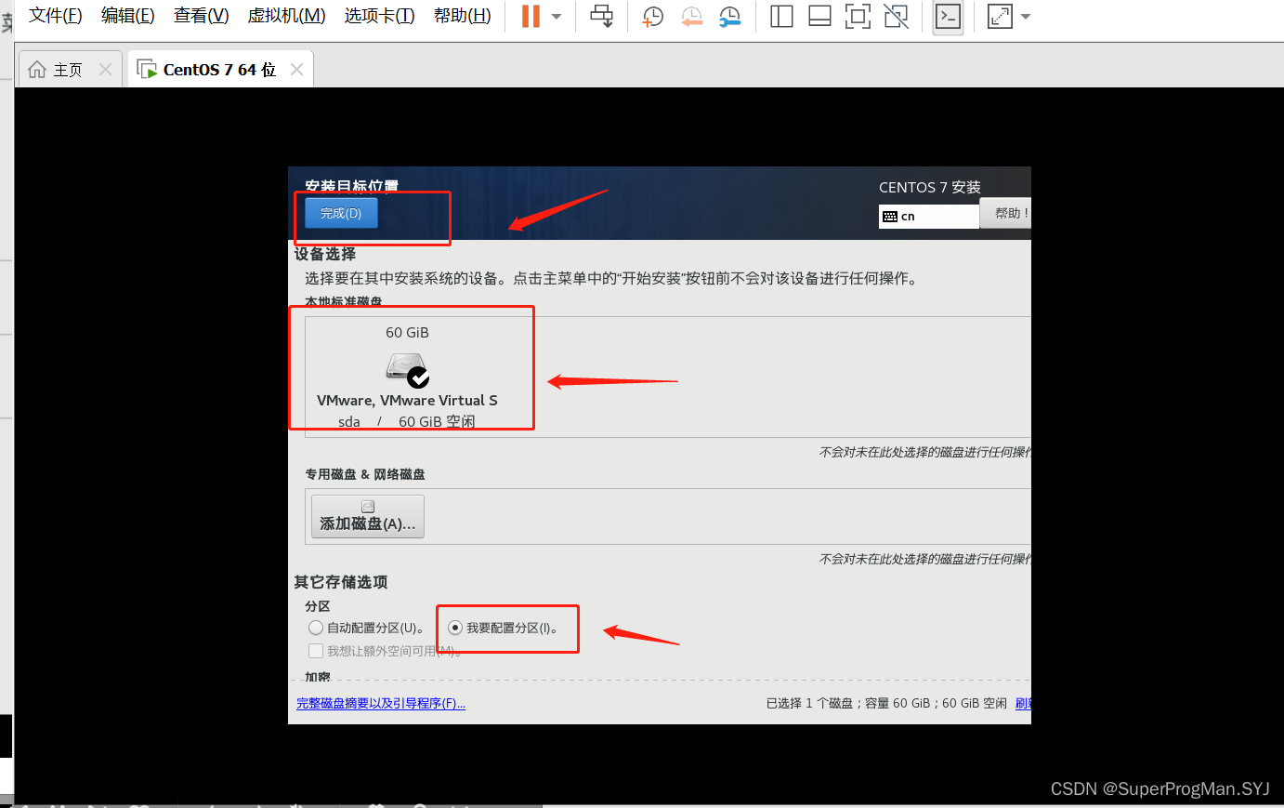This screenshot has width=1284, height=808.
Task: Open the 文件(F) menu
Action: [55, 16]
